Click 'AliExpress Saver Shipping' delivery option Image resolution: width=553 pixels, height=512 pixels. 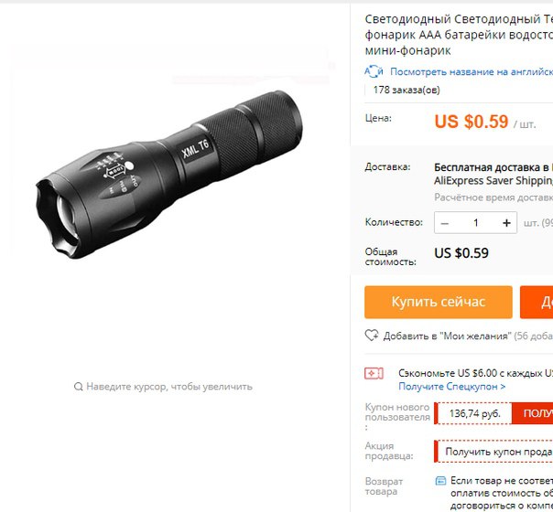[x=493, y=181]
